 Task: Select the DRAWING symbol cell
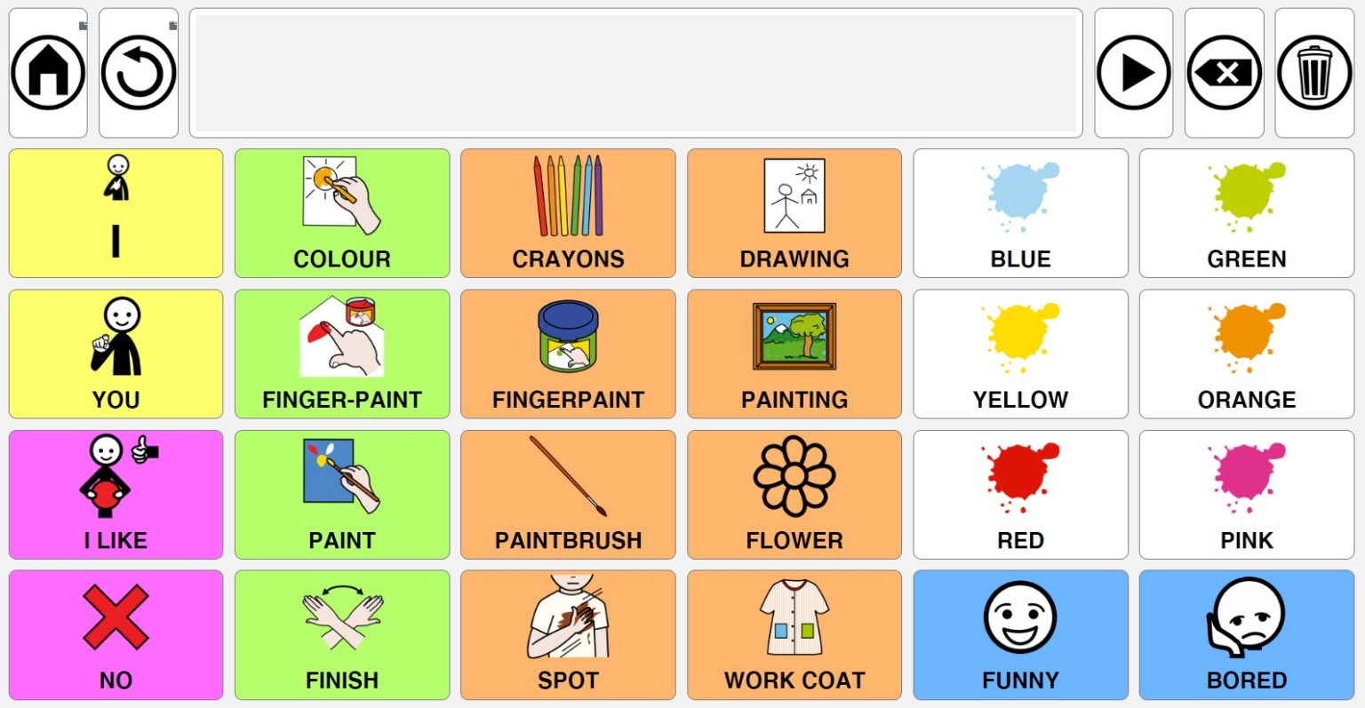794,213
